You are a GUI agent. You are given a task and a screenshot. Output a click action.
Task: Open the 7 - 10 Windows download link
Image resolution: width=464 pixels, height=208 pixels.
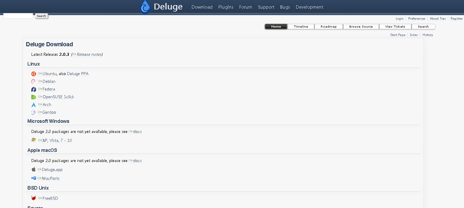[66, 141]
